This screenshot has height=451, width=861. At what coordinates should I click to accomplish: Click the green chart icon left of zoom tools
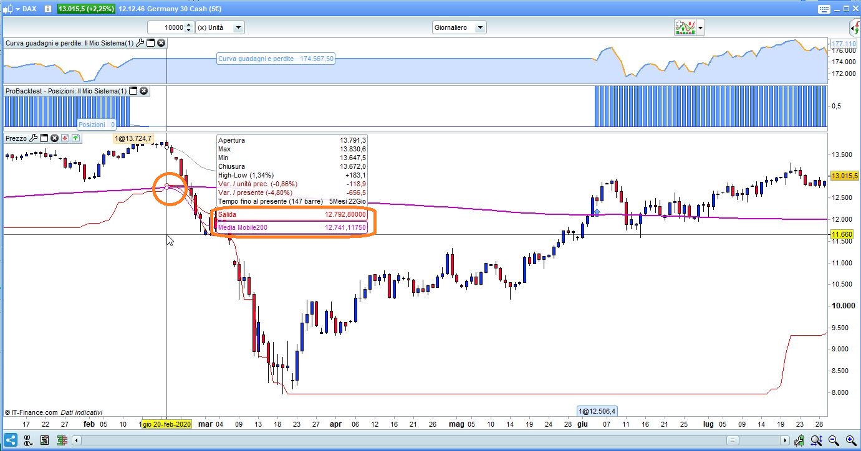(x=800, y=440)
